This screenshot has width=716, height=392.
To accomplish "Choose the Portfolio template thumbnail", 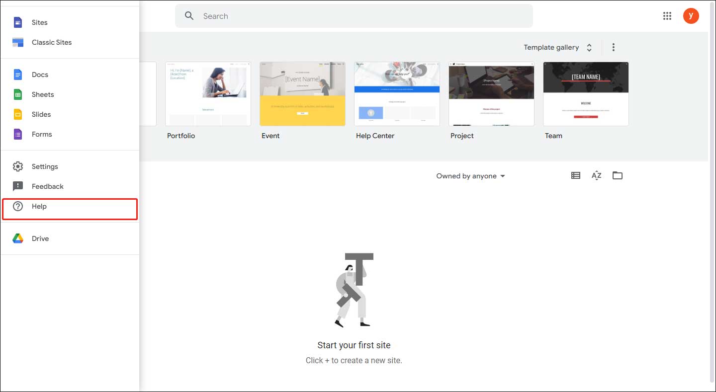I will pos(208,94).
